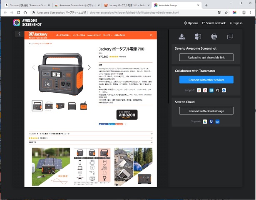
Task: Open Options with the gear icon
Action: pyautogui.click(x=191, y=23)
